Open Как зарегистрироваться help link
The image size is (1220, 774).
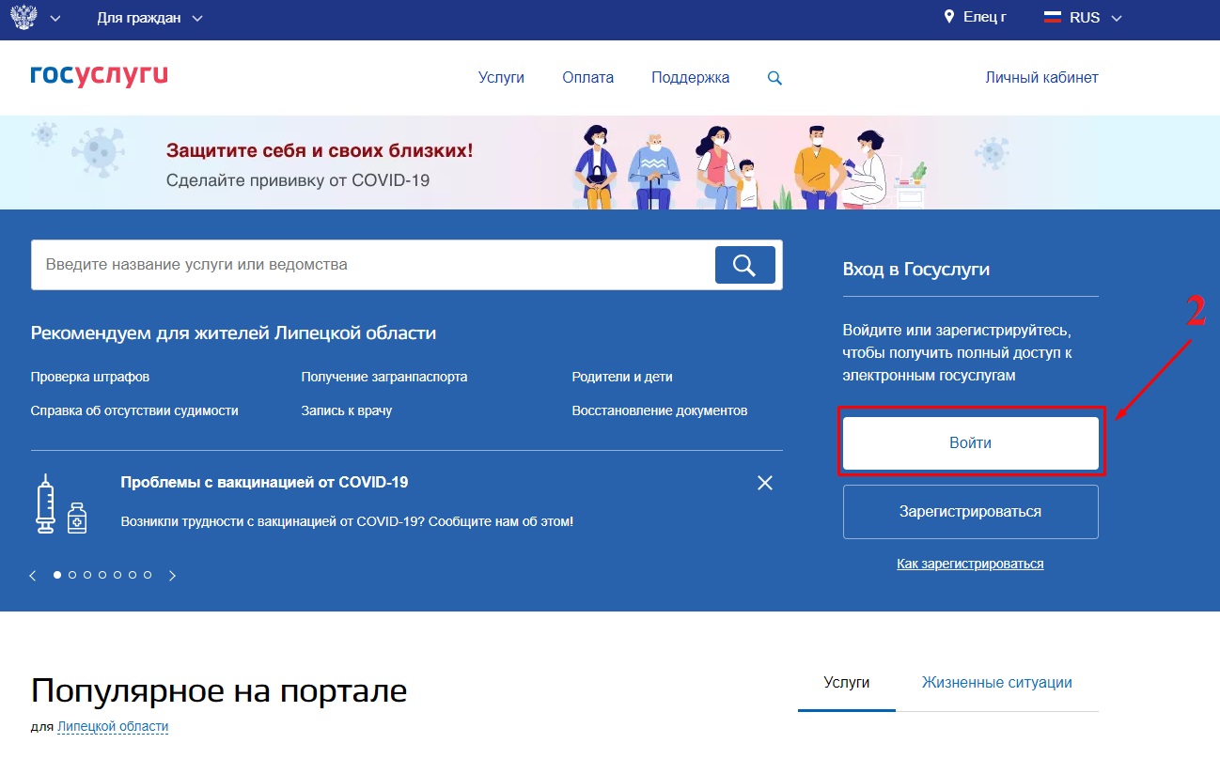(971, 564)
